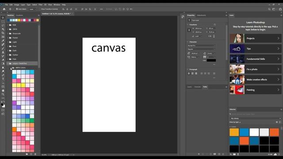Viewport: 283px width, 159px height.
Task: Open the search icon at top right
Action: 269,9
